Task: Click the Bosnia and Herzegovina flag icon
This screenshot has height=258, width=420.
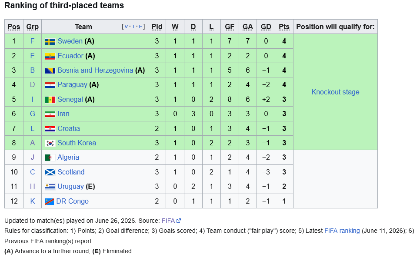Action: pyautogui.click(x=50, y=71)
